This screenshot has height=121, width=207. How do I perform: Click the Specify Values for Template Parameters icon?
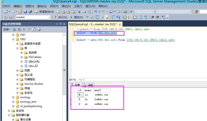point(163,17)
